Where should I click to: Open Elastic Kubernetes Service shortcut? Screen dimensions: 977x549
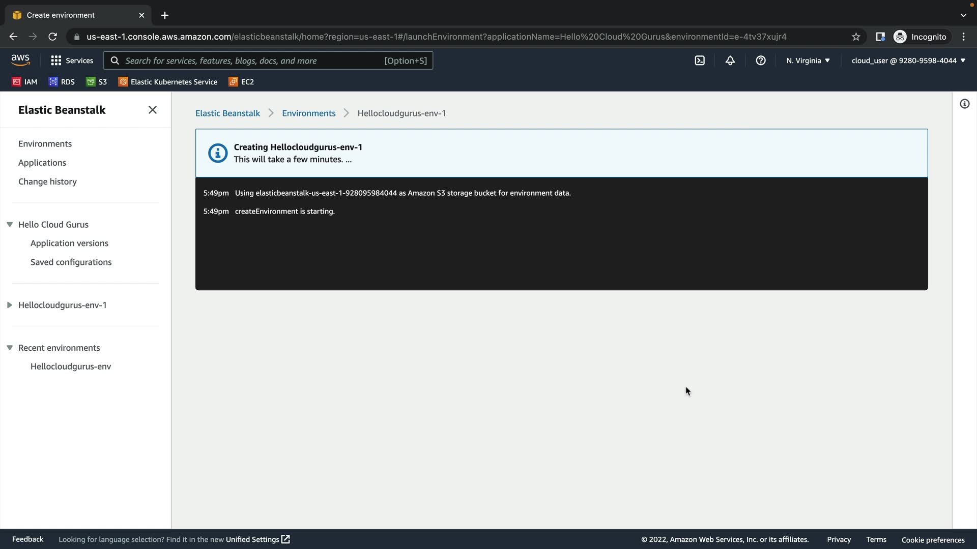pos(168,82)
